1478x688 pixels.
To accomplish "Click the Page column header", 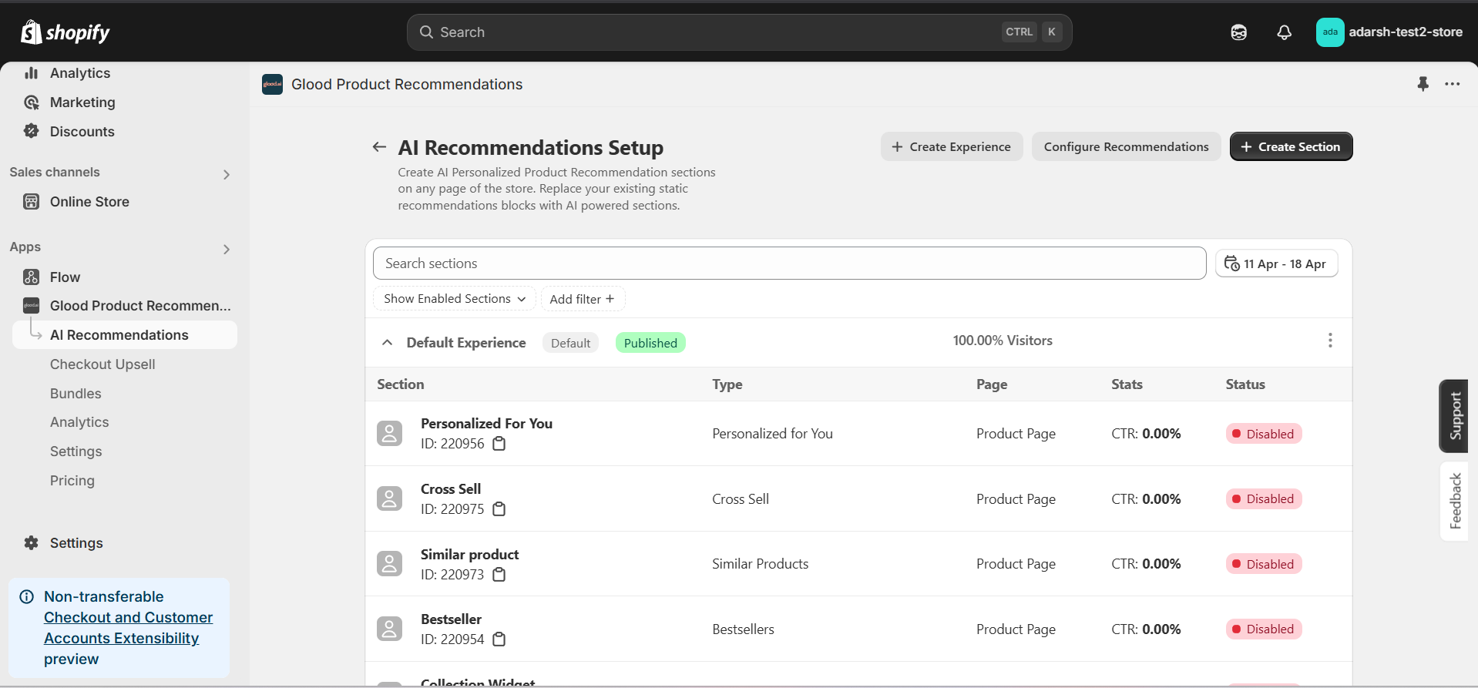I will [x=992, y=384].
